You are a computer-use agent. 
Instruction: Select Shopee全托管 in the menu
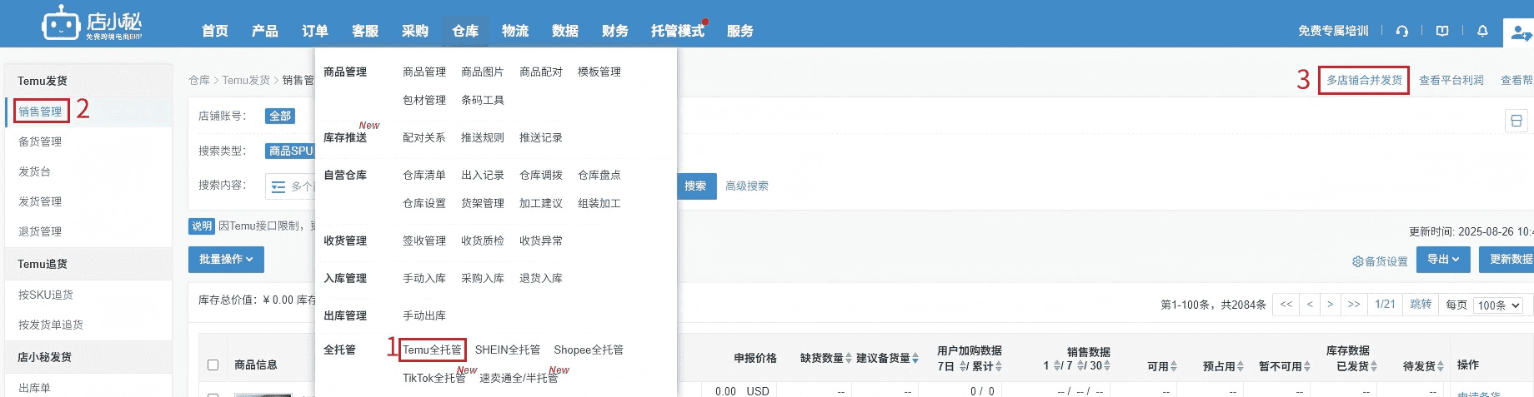tap(589, 350)
